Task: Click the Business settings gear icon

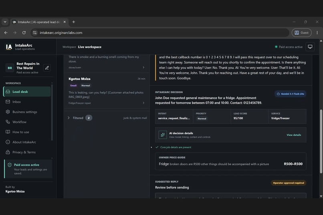Action: (8, 112)
